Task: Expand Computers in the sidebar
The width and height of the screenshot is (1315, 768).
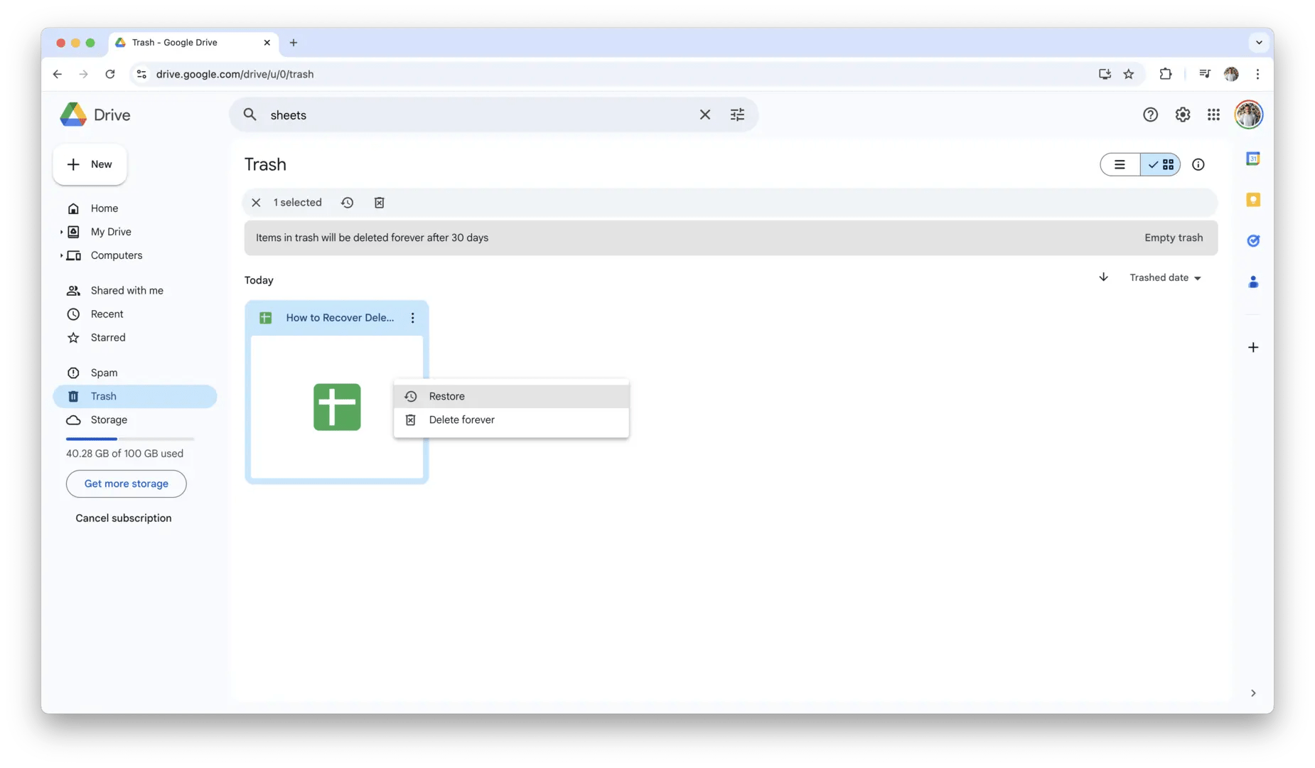Action: tap(61, 255)
